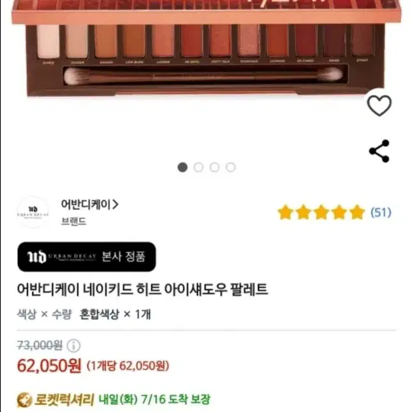Jump to the fourth carousel dot

(x=231, y=167)
